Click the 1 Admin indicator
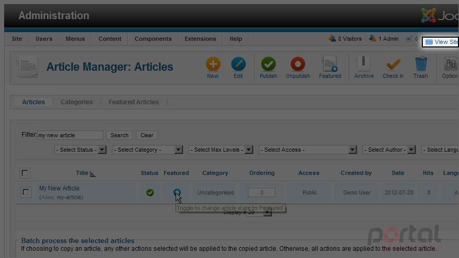 [x=384, y=39]
